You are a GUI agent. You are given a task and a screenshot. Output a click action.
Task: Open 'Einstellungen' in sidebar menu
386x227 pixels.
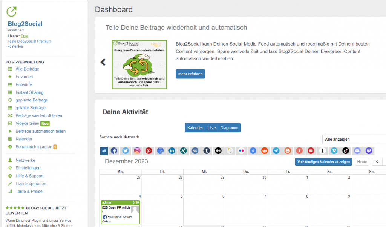(x=28, y=168)
